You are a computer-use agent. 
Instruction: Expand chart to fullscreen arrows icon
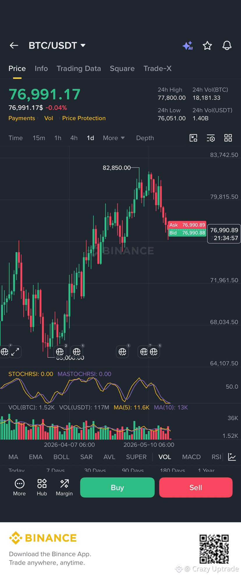pyautogui.click(x=15, y=352)
